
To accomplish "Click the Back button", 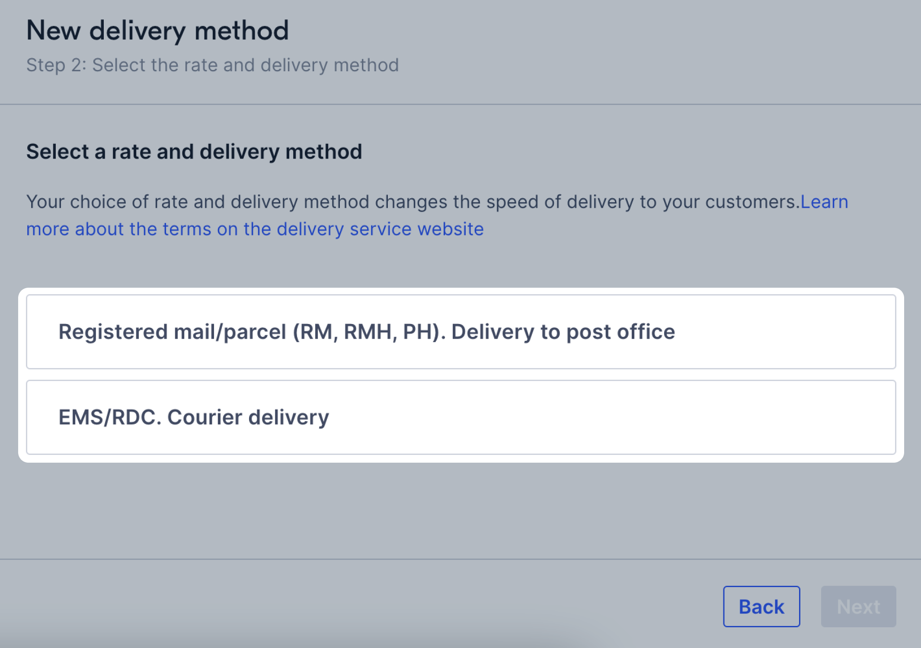I will click(761, 607).
